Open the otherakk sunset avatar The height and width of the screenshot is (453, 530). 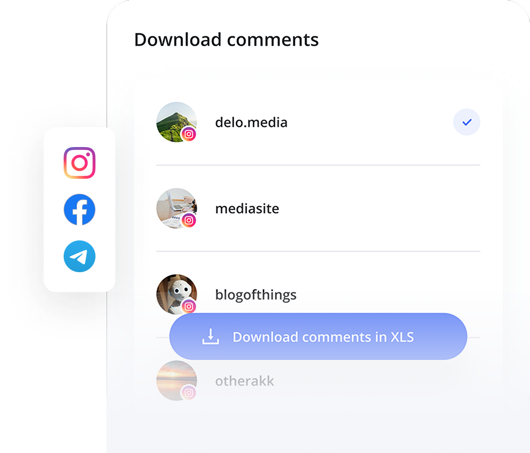click(177, 380)
